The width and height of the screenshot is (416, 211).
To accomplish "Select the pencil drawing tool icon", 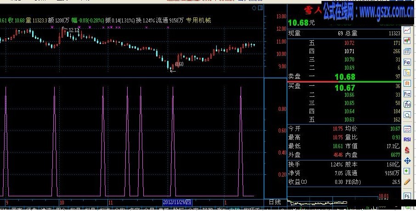I will click(407, 182).
